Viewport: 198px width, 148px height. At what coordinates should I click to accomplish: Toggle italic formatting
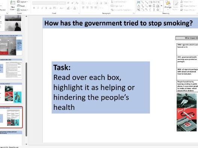[38, 8]
